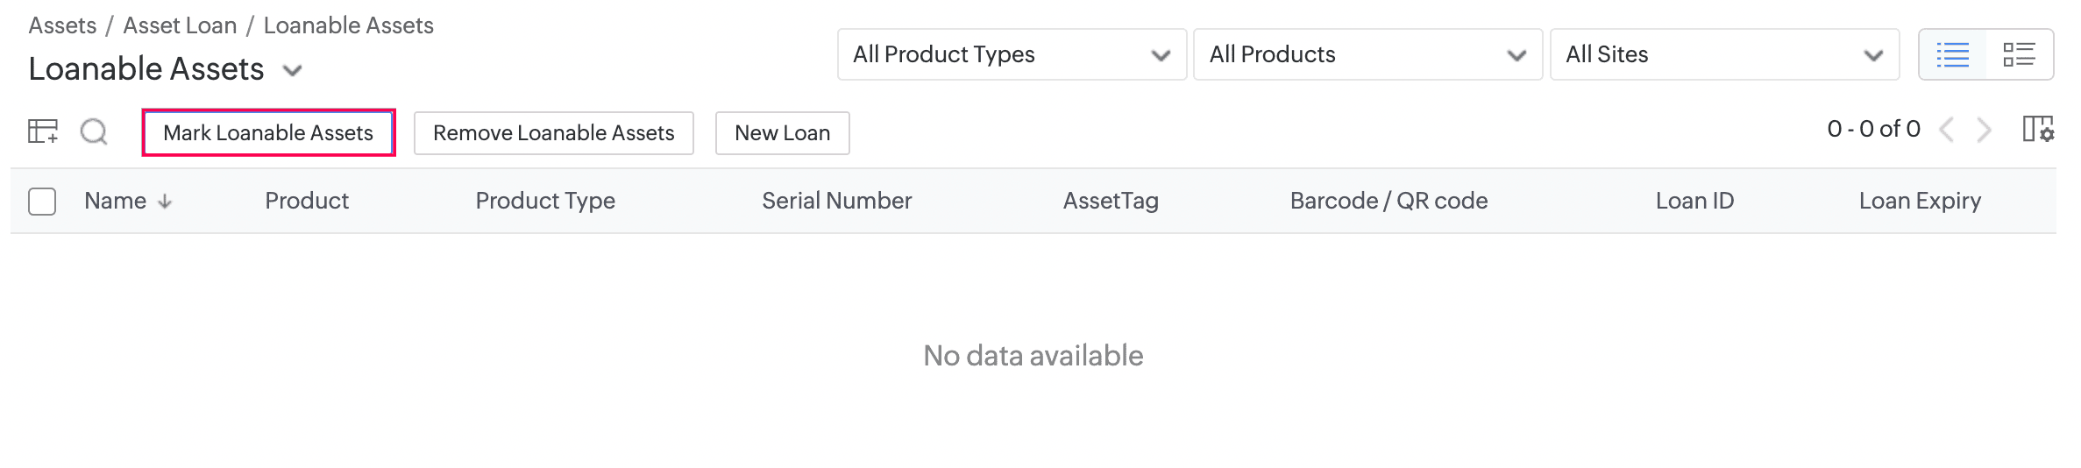This screenshot has width=2081, height=468.
Task: Go to previous page arrow
Action: [1947, 130]
